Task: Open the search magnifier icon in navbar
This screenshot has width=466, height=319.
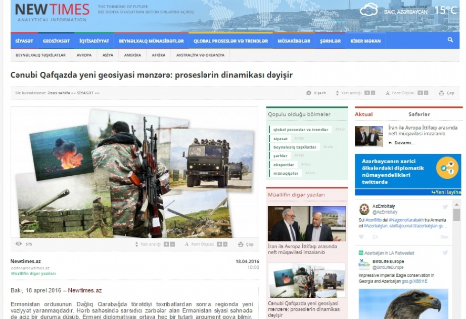Action: (450, 39)
